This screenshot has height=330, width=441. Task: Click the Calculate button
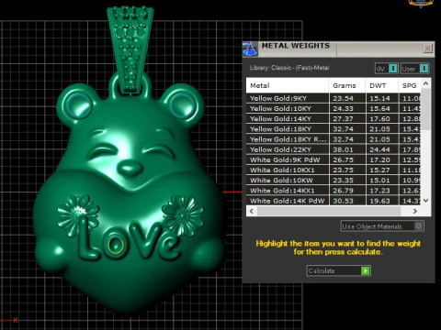point(338,270)
